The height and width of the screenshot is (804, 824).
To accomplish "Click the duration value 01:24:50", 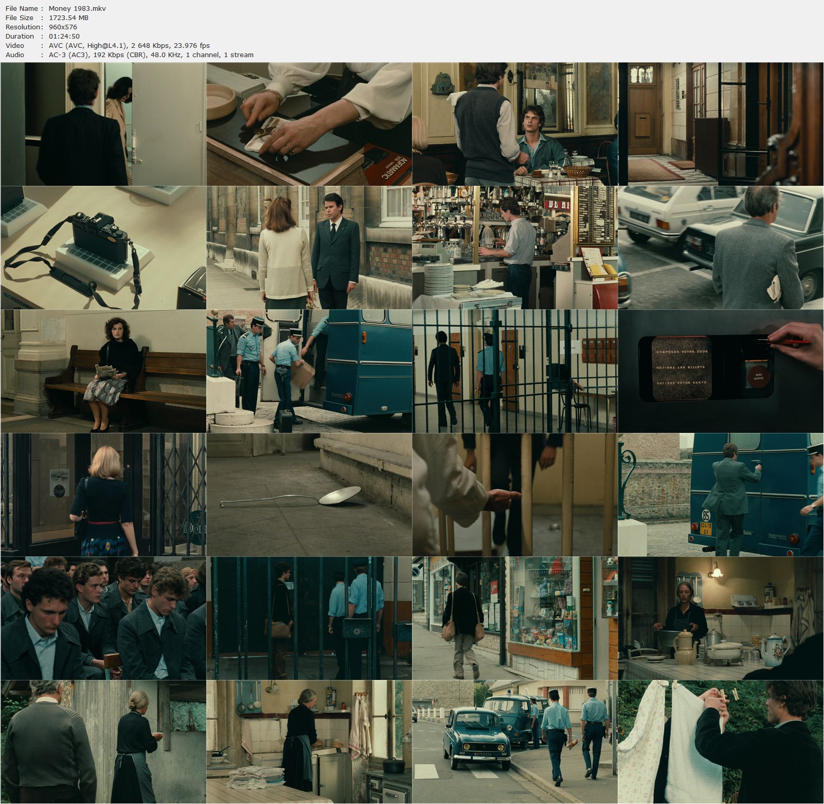I will click(64, 36).
